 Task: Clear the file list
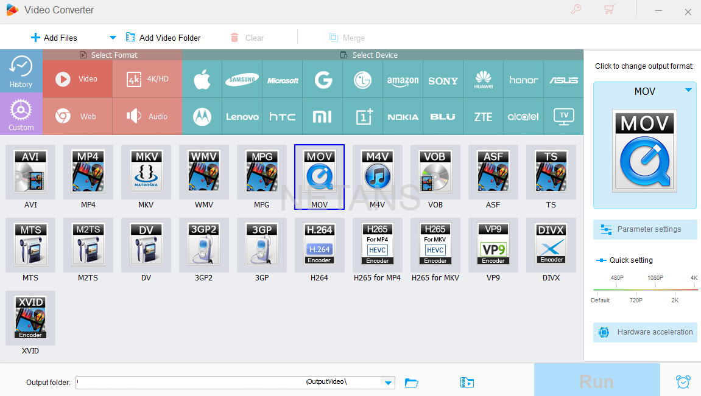tap(247, 38)
